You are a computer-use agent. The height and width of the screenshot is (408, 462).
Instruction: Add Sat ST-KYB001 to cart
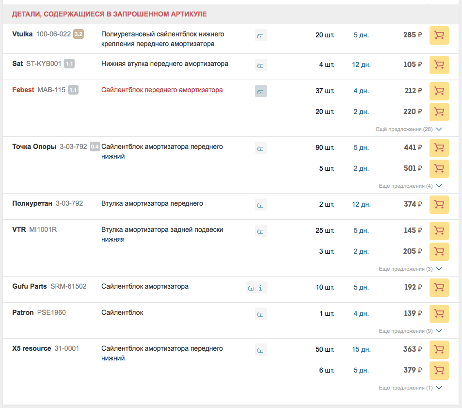(x=439, y=65)
